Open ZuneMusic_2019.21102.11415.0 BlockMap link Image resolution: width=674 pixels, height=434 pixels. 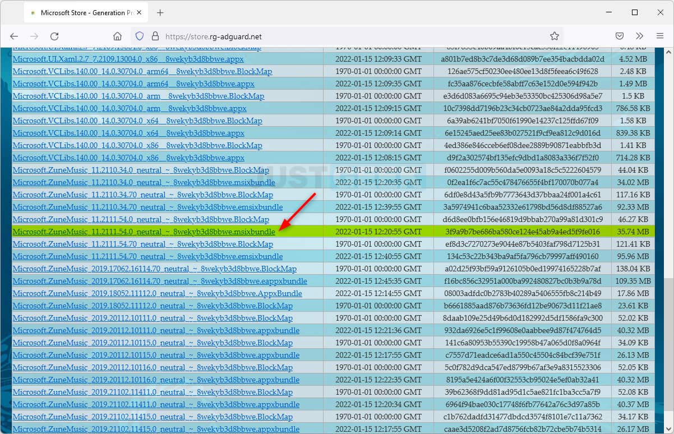[x=153, y=417]
